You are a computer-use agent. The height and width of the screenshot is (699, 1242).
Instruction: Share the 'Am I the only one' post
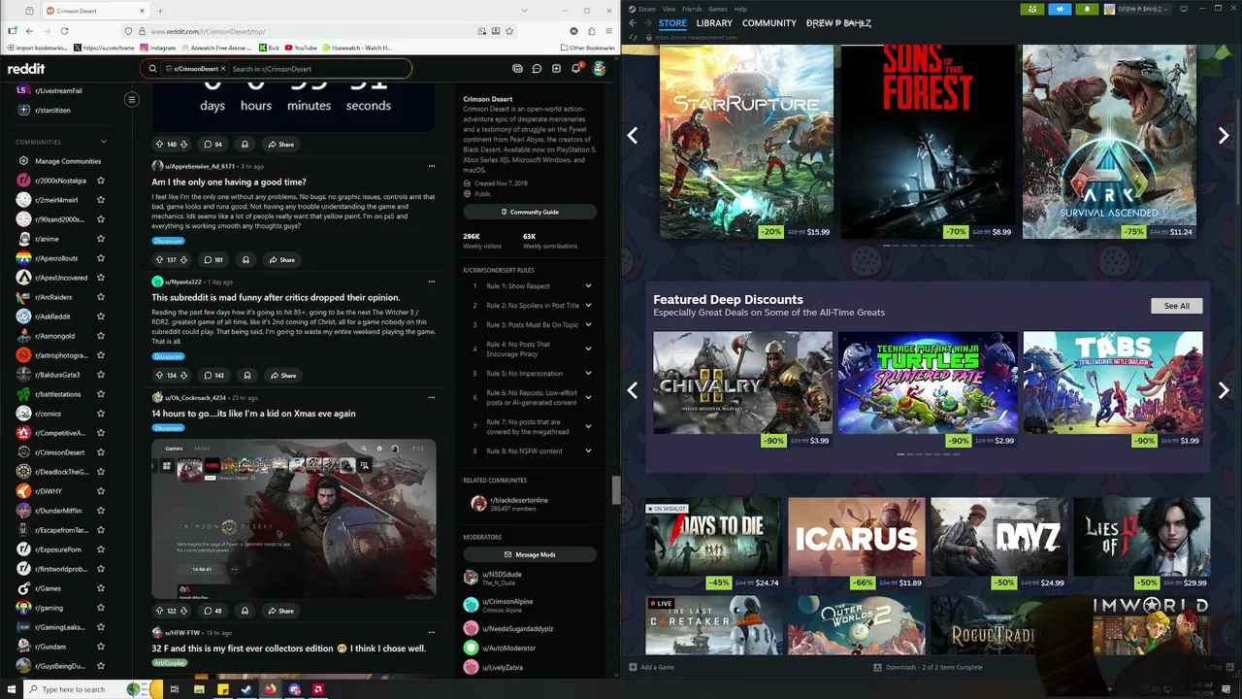click(x=281, y=260)
